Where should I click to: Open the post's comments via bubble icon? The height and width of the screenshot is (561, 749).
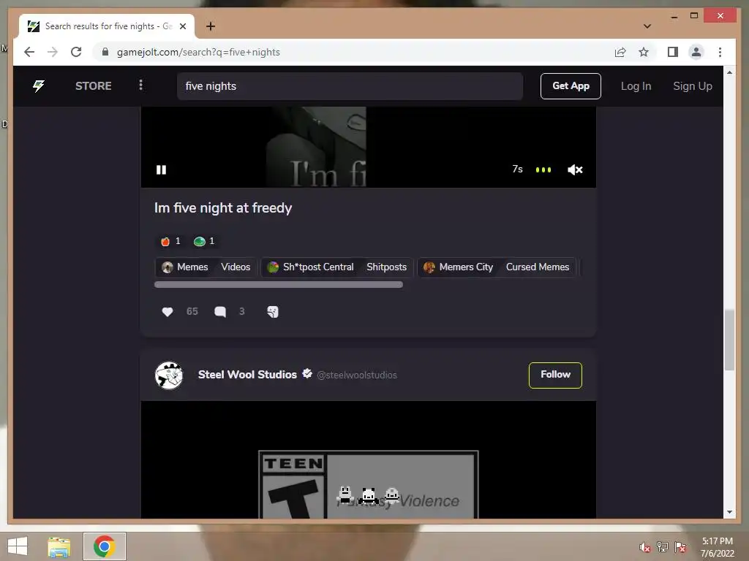point(220,312)
